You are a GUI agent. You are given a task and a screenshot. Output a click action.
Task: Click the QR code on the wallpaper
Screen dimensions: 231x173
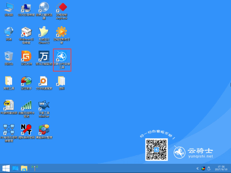pos(157,149)
